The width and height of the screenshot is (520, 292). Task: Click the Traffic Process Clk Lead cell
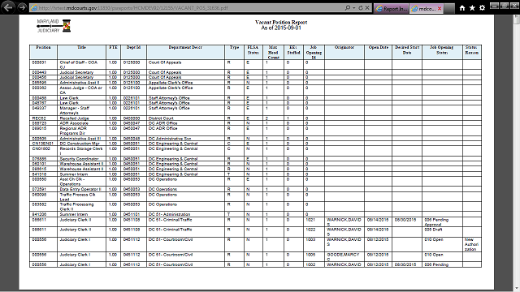point(81,197)
